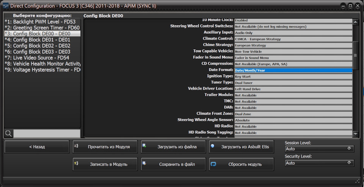The image size is (364, 187).
Task: Click Записать в Модуль button
Action: pyautogui.click(x=105, y=164)
